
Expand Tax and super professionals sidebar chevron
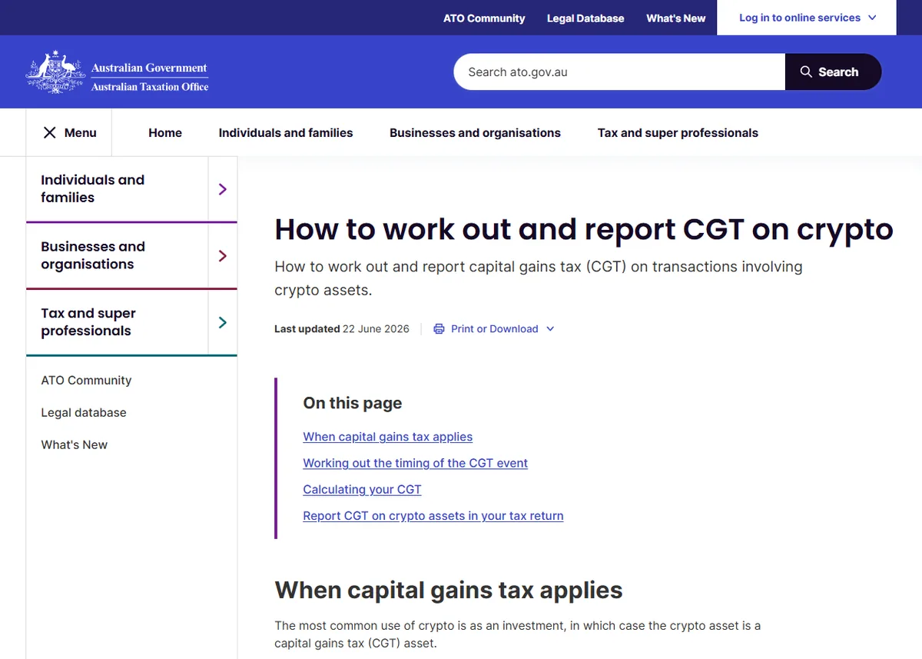click(223, 322)
